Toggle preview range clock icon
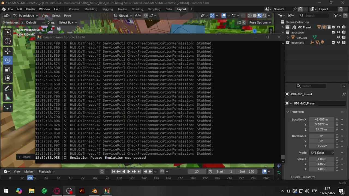Screen dimensions: 349x196 point(210,171)
